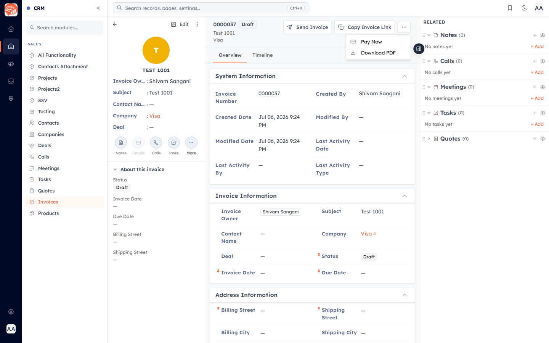Open Contacts Attachment in the sales sidebar
The image size is (549, 343).
point(65,67)
